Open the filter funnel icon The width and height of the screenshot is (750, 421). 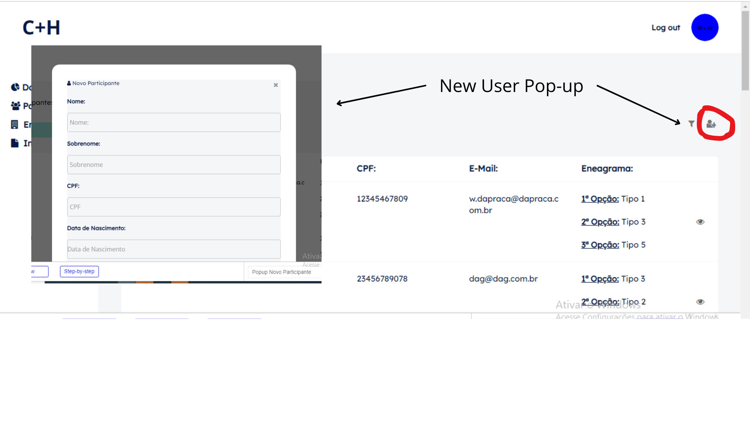[691, 124]
